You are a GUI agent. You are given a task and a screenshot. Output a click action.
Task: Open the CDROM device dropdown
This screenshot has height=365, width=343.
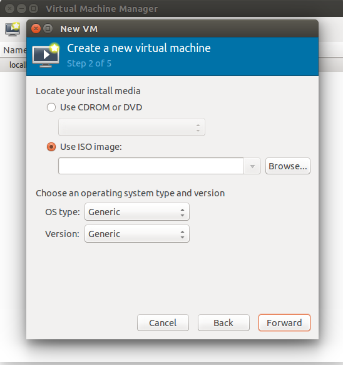131,127
